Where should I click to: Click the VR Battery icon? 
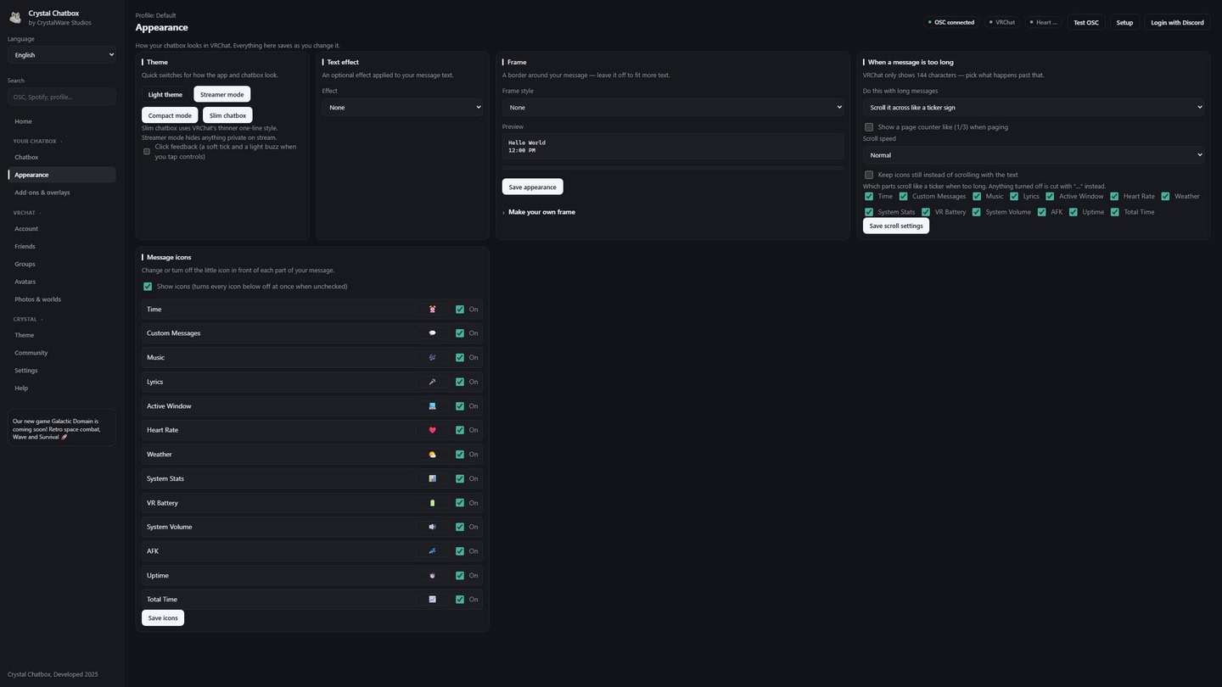coord(432,503)
